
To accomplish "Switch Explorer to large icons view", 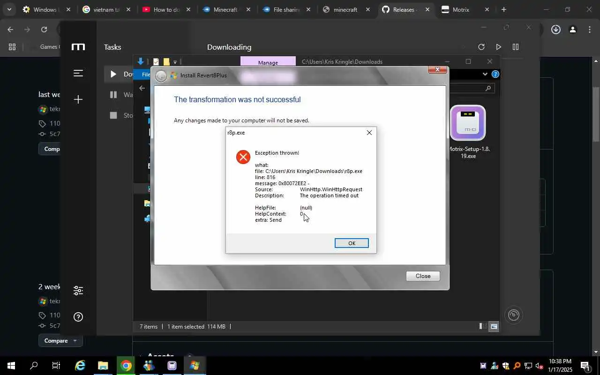I will 494,326.
